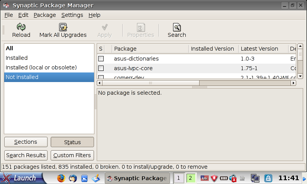Image resolution: width=307 pixels, height=184 pixels.
Task: Click the Reload toolbar icon
Action: click(x=21, y=27)
